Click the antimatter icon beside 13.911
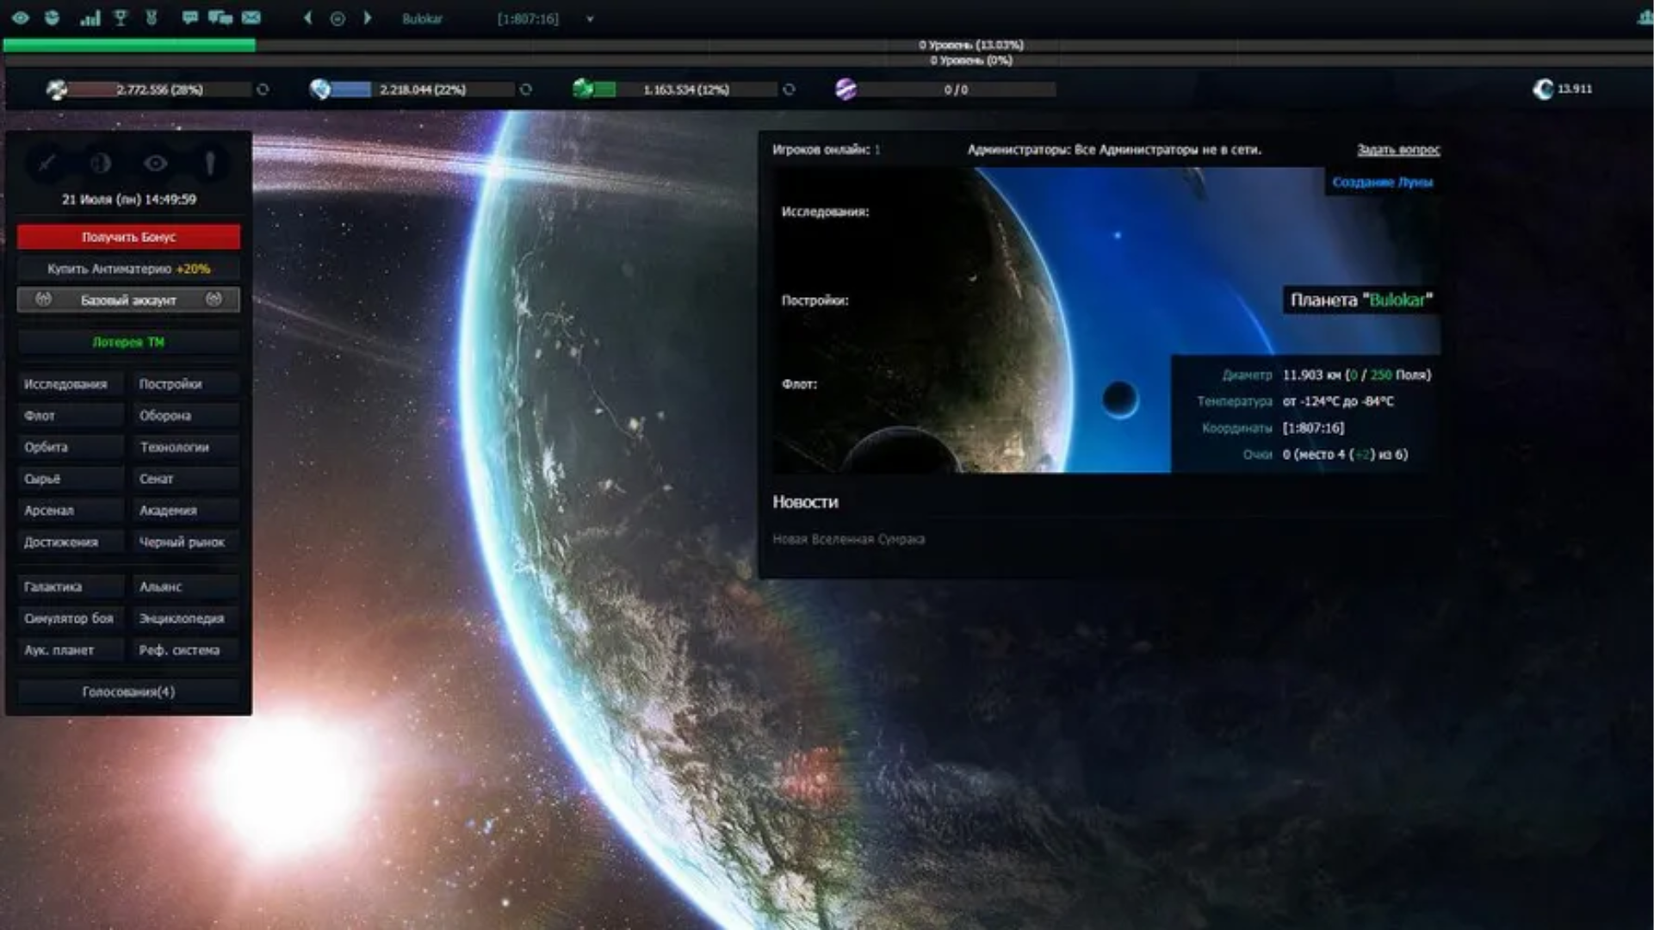This screenshot has height=930, width=1654. coord(1543,89)
